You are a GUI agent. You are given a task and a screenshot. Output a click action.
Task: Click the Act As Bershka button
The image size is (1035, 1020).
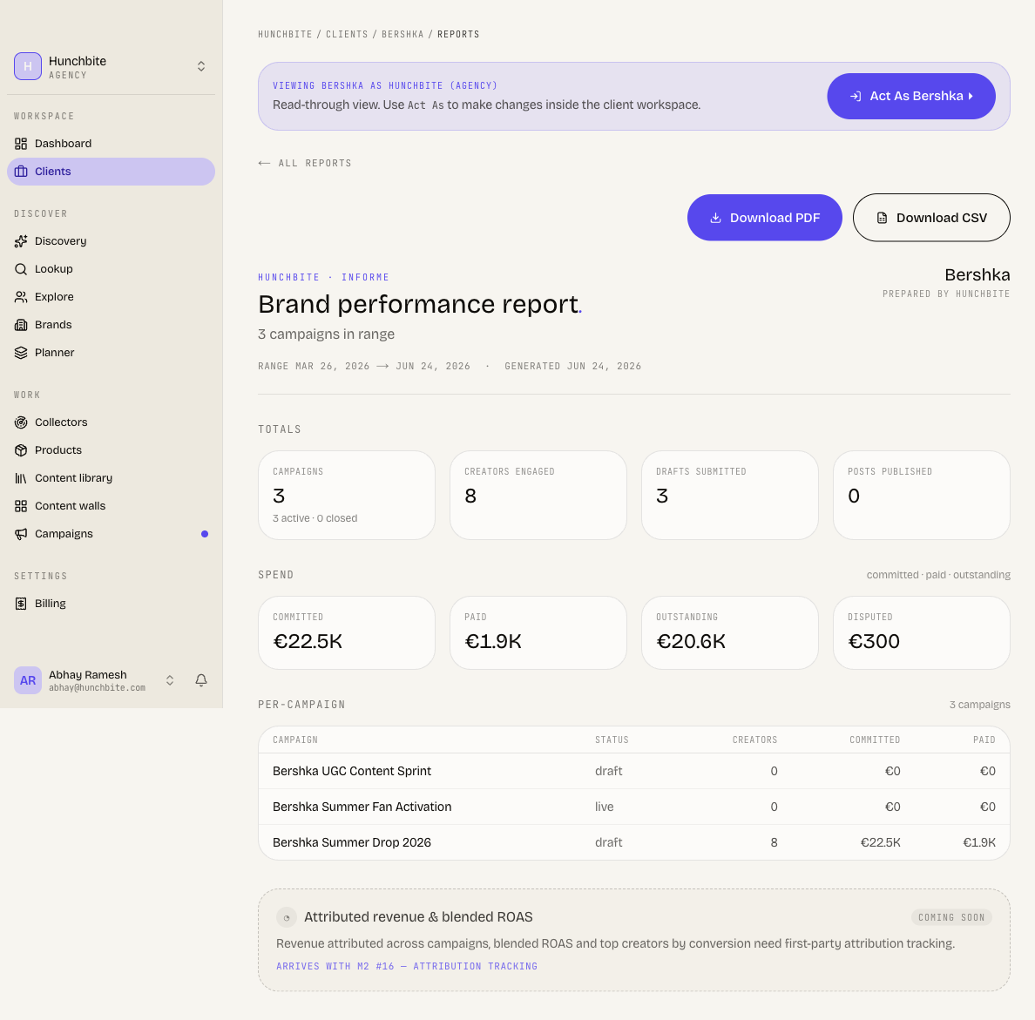coord(911,97)
